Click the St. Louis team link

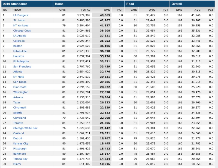click(x=19, y=20)
